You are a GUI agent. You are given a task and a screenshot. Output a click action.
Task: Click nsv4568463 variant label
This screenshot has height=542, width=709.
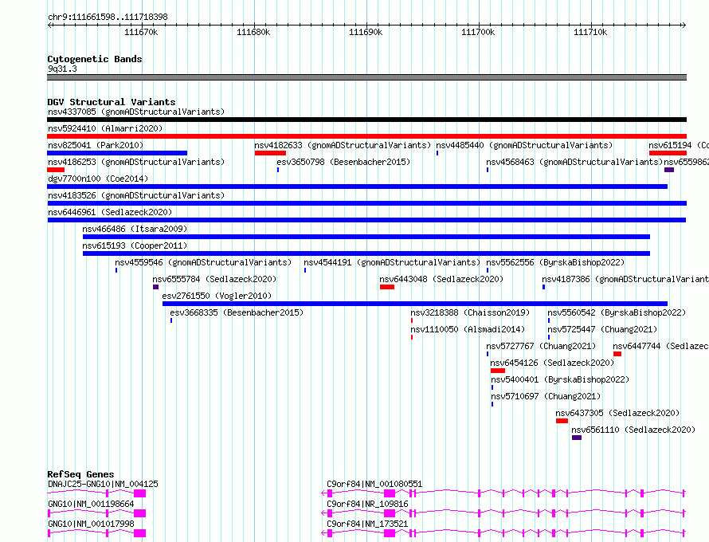[574, 162]
